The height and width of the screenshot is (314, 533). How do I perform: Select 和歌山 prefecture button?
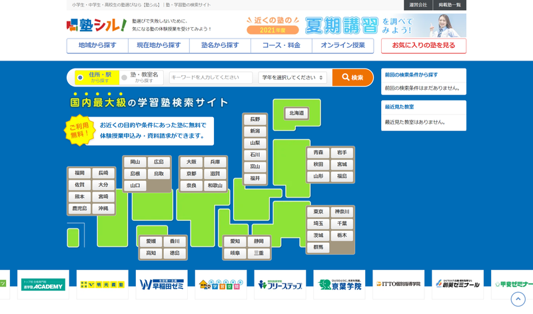tap(215, 186)
